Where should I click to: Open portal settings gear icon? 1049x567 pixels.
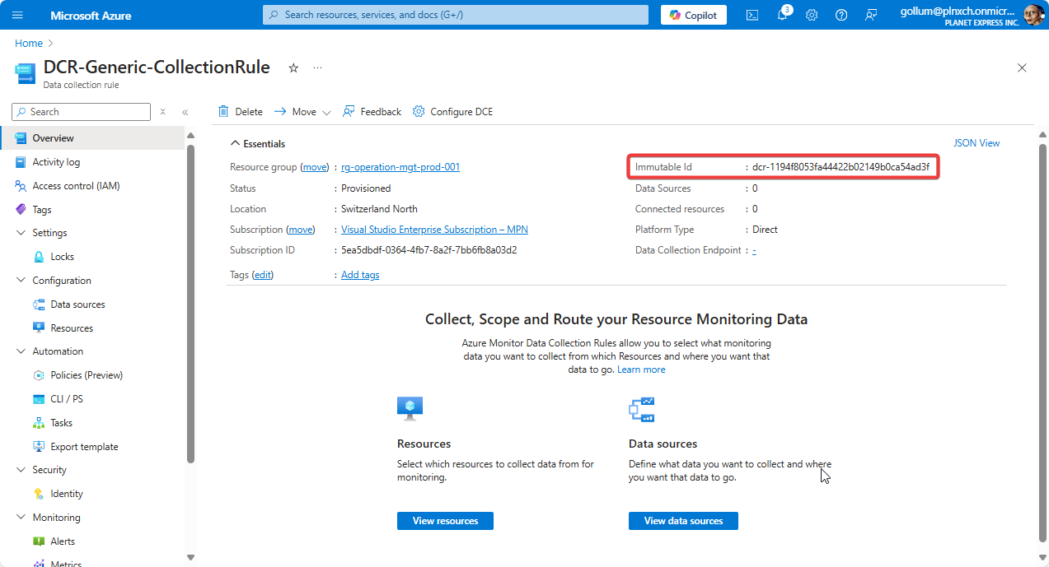(x=812, y=15)
